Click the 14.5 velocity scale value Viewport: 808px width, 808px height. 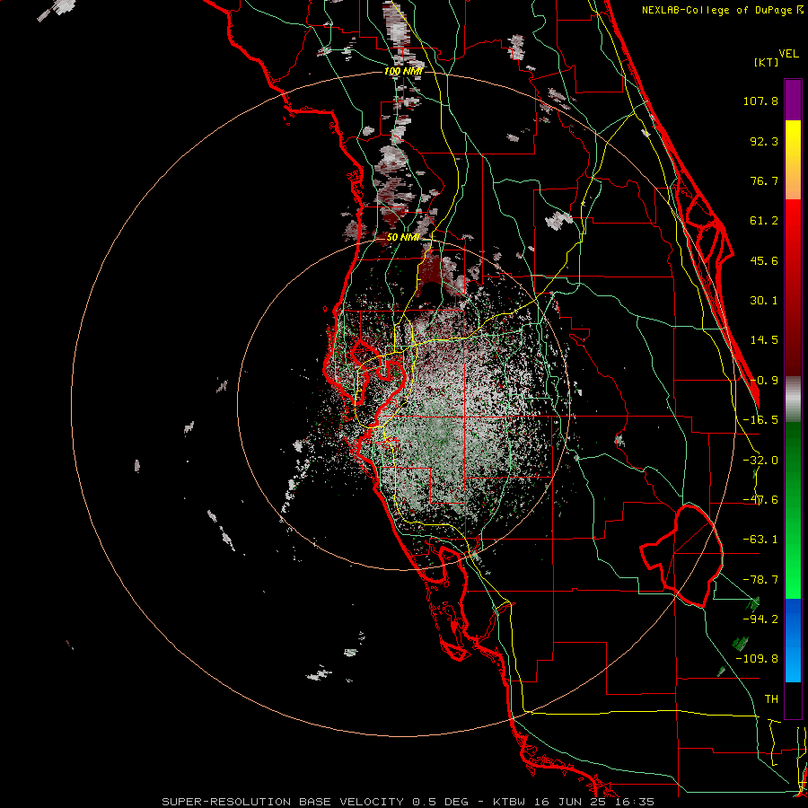coord(764,340)
